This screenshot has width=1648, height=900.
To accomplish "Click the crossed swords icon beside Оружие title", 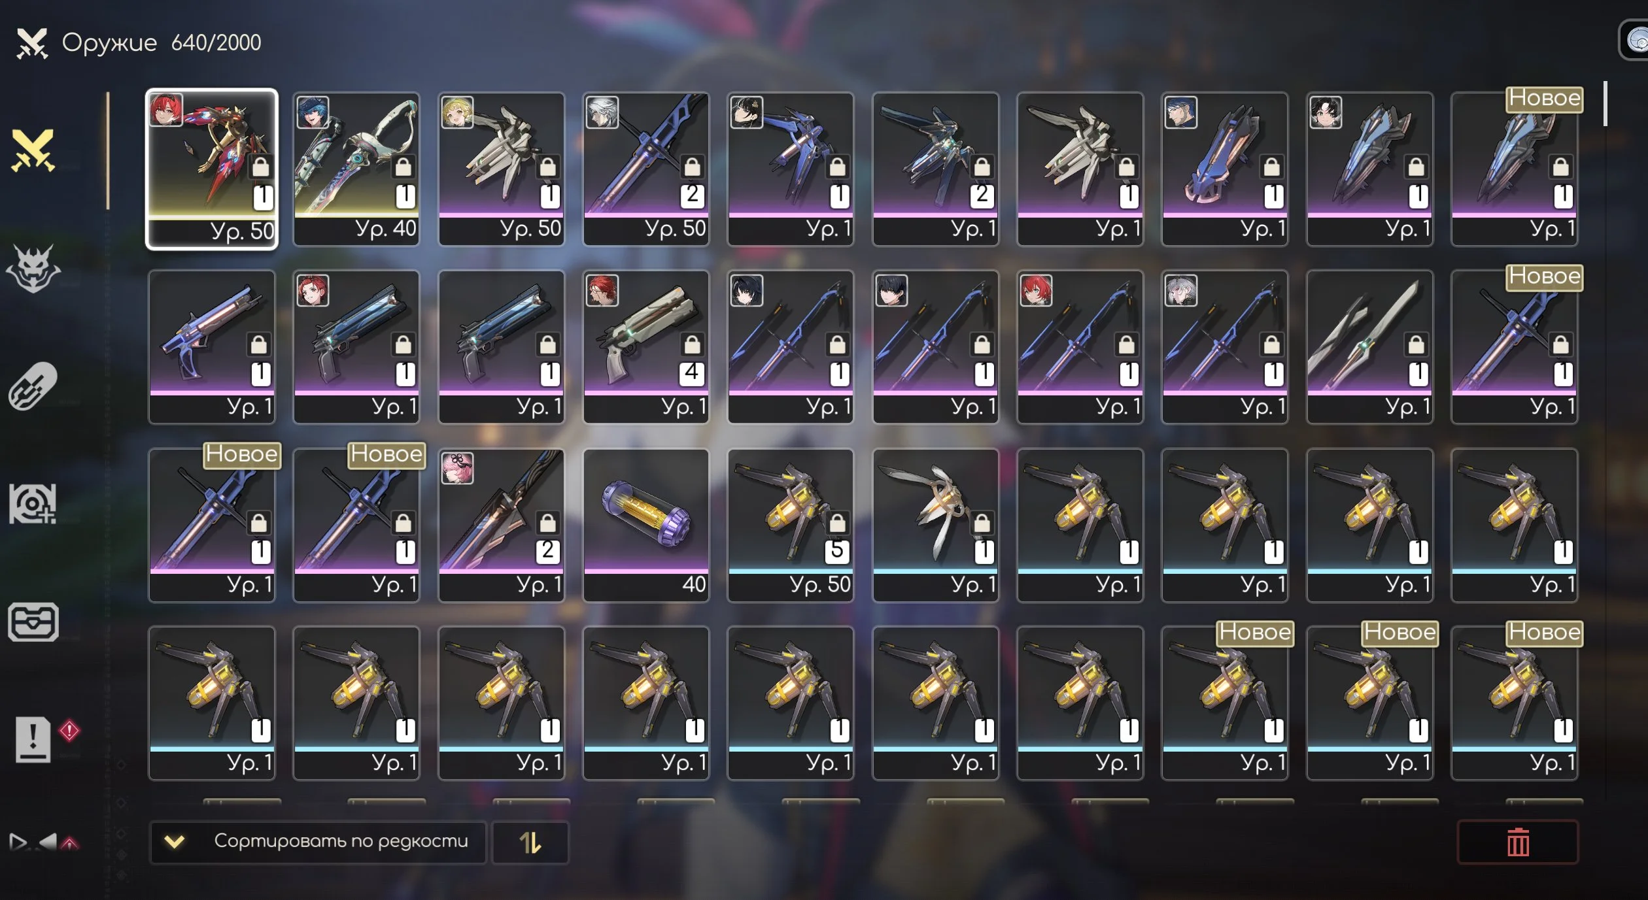I will [32, 43].
